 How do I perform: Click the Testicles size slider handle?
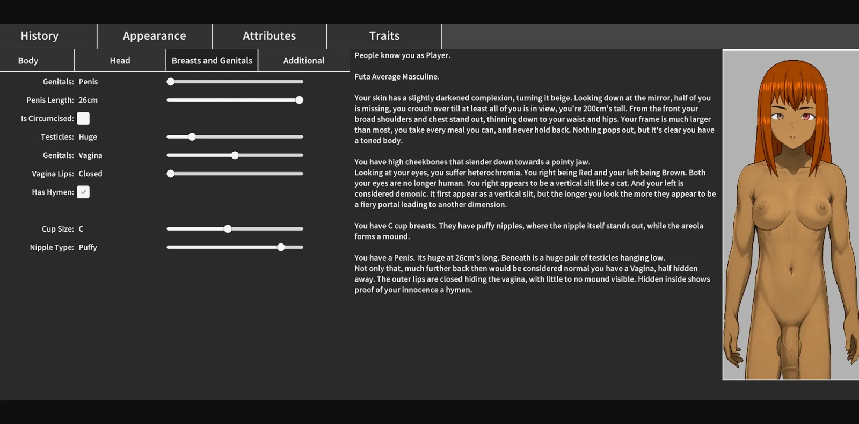pos(192,137)
